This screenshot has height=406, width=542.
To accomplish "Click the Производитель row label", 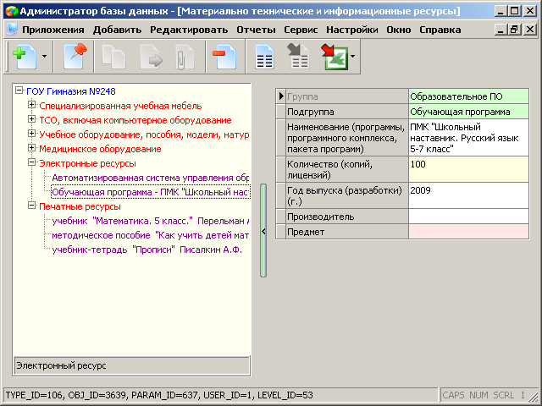I will pyautogui.click(x=347, y=217).
